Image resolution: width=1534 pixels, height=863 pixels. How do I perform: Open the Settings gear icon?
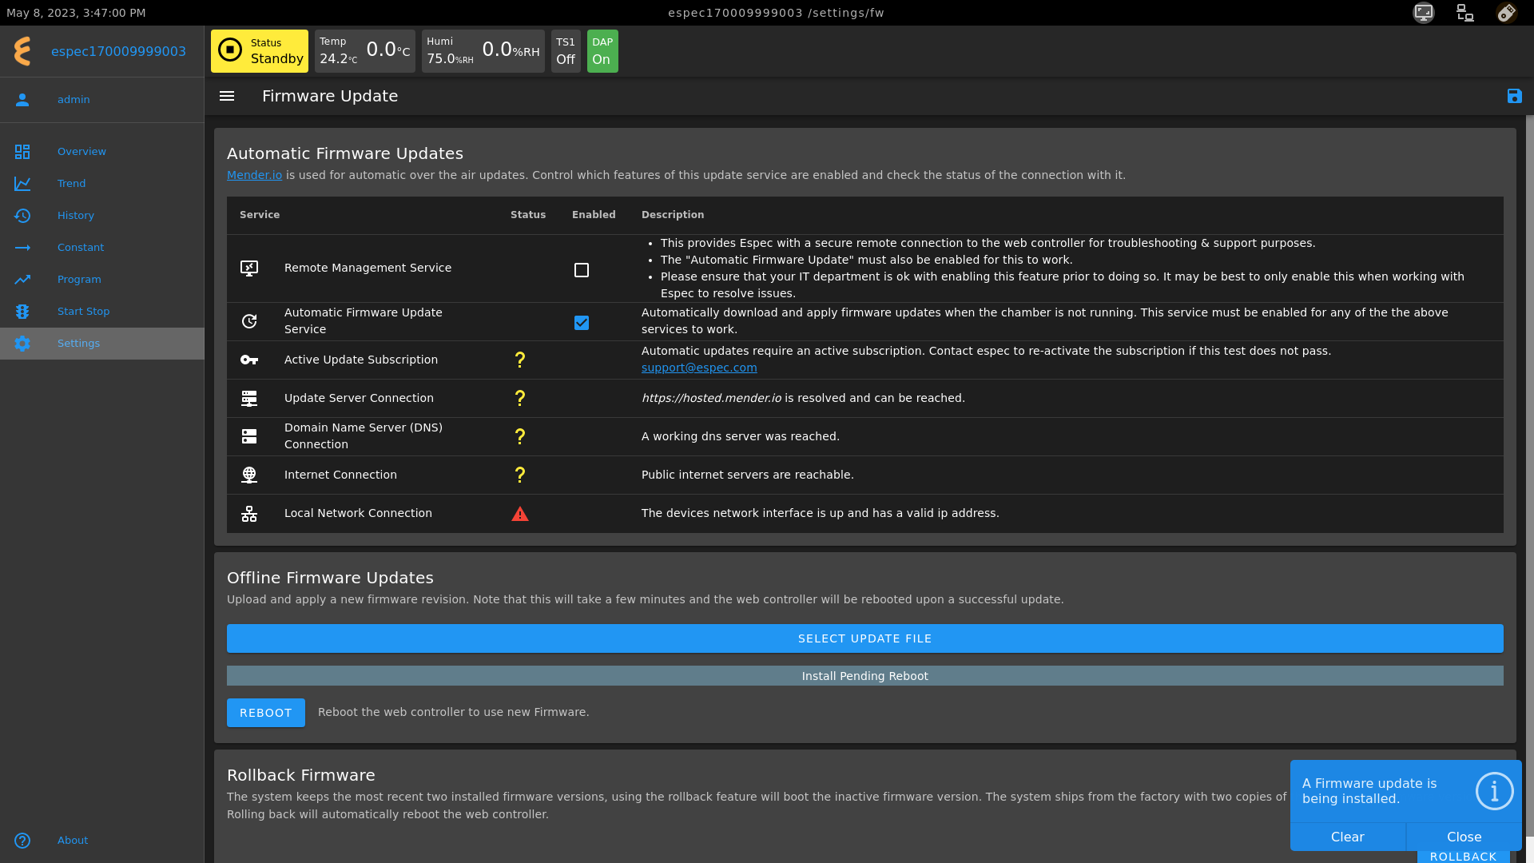pyautogui.click(x=22, y=344)
